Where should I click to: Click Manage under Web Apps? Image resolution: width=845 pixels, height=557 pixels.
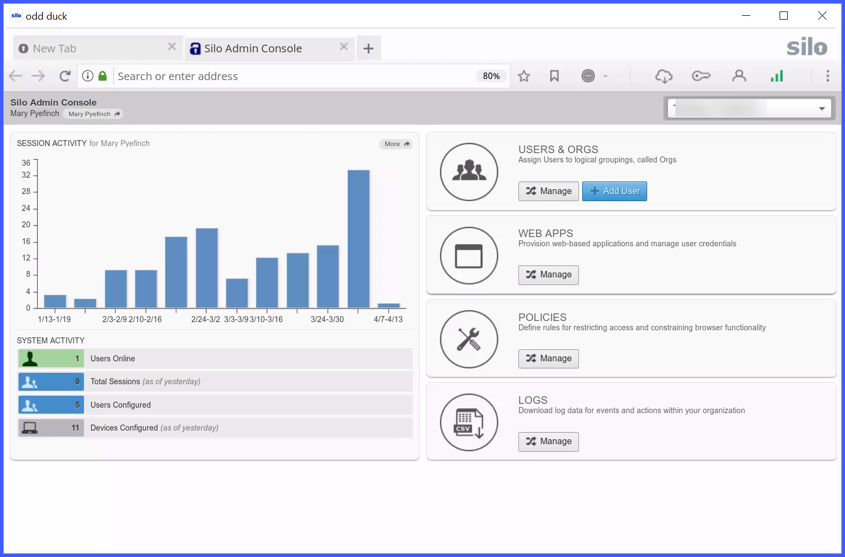coord(548,275)
